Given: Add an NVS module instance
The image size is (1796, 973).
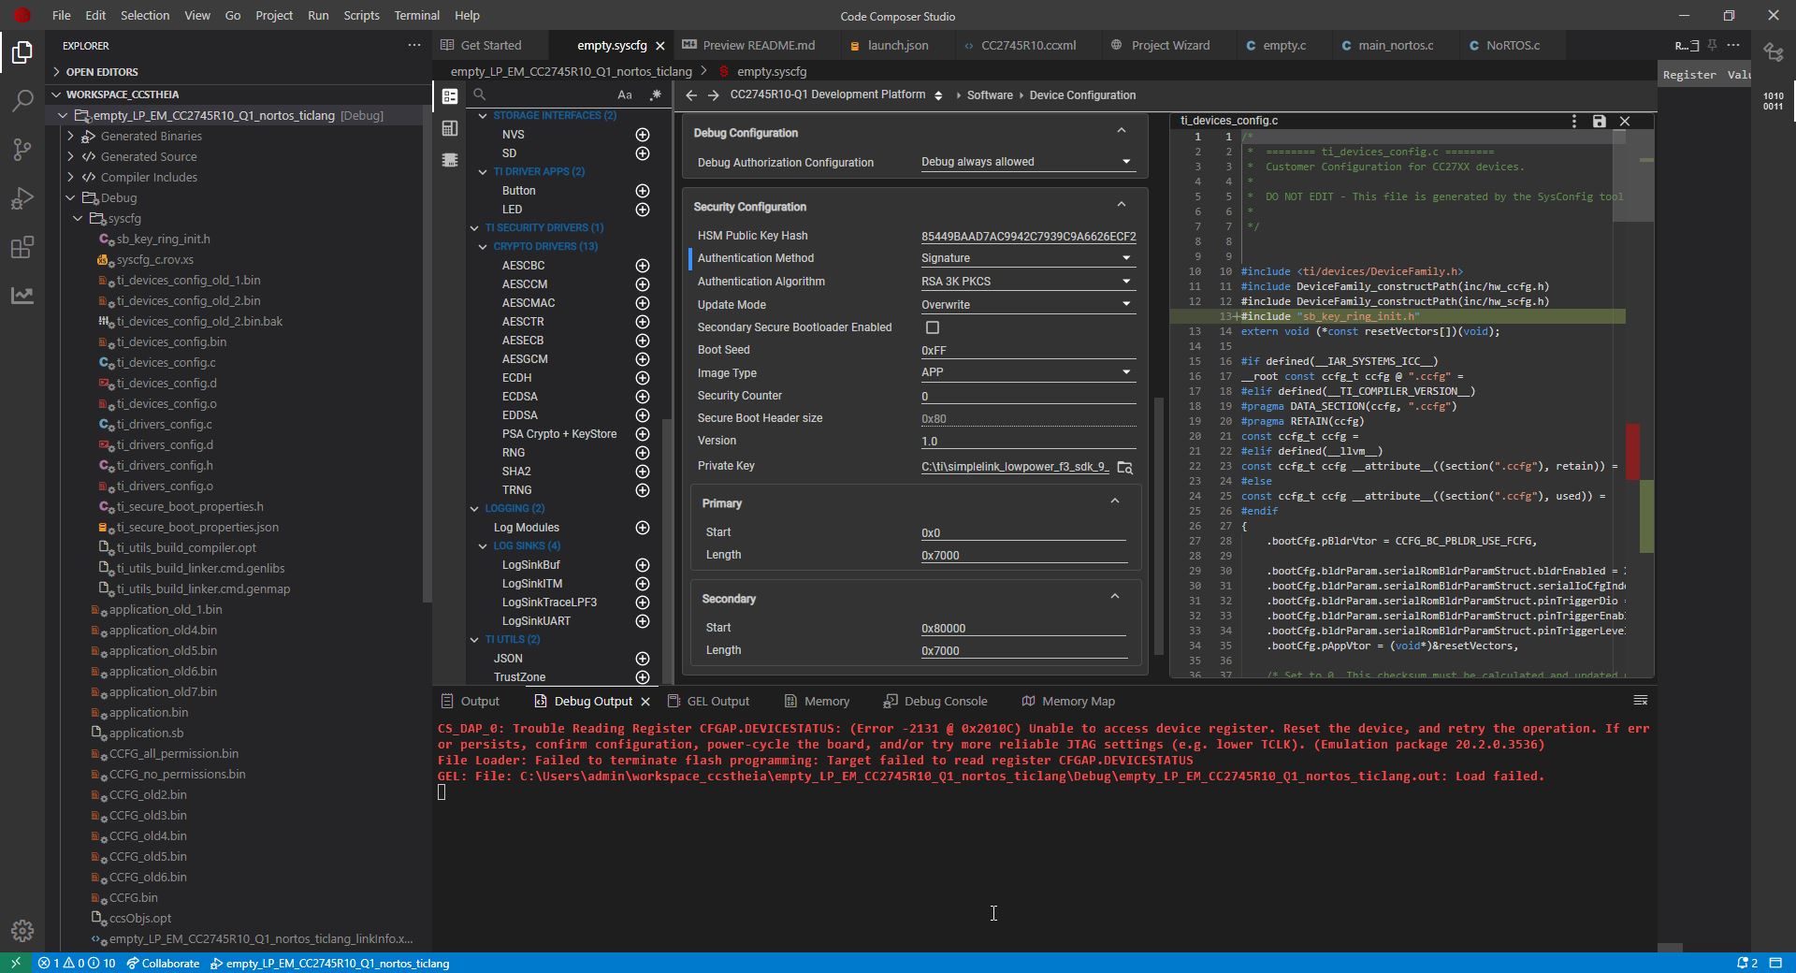Looking at the screenshot, I should pyautogui.click(x=643, y=135).
